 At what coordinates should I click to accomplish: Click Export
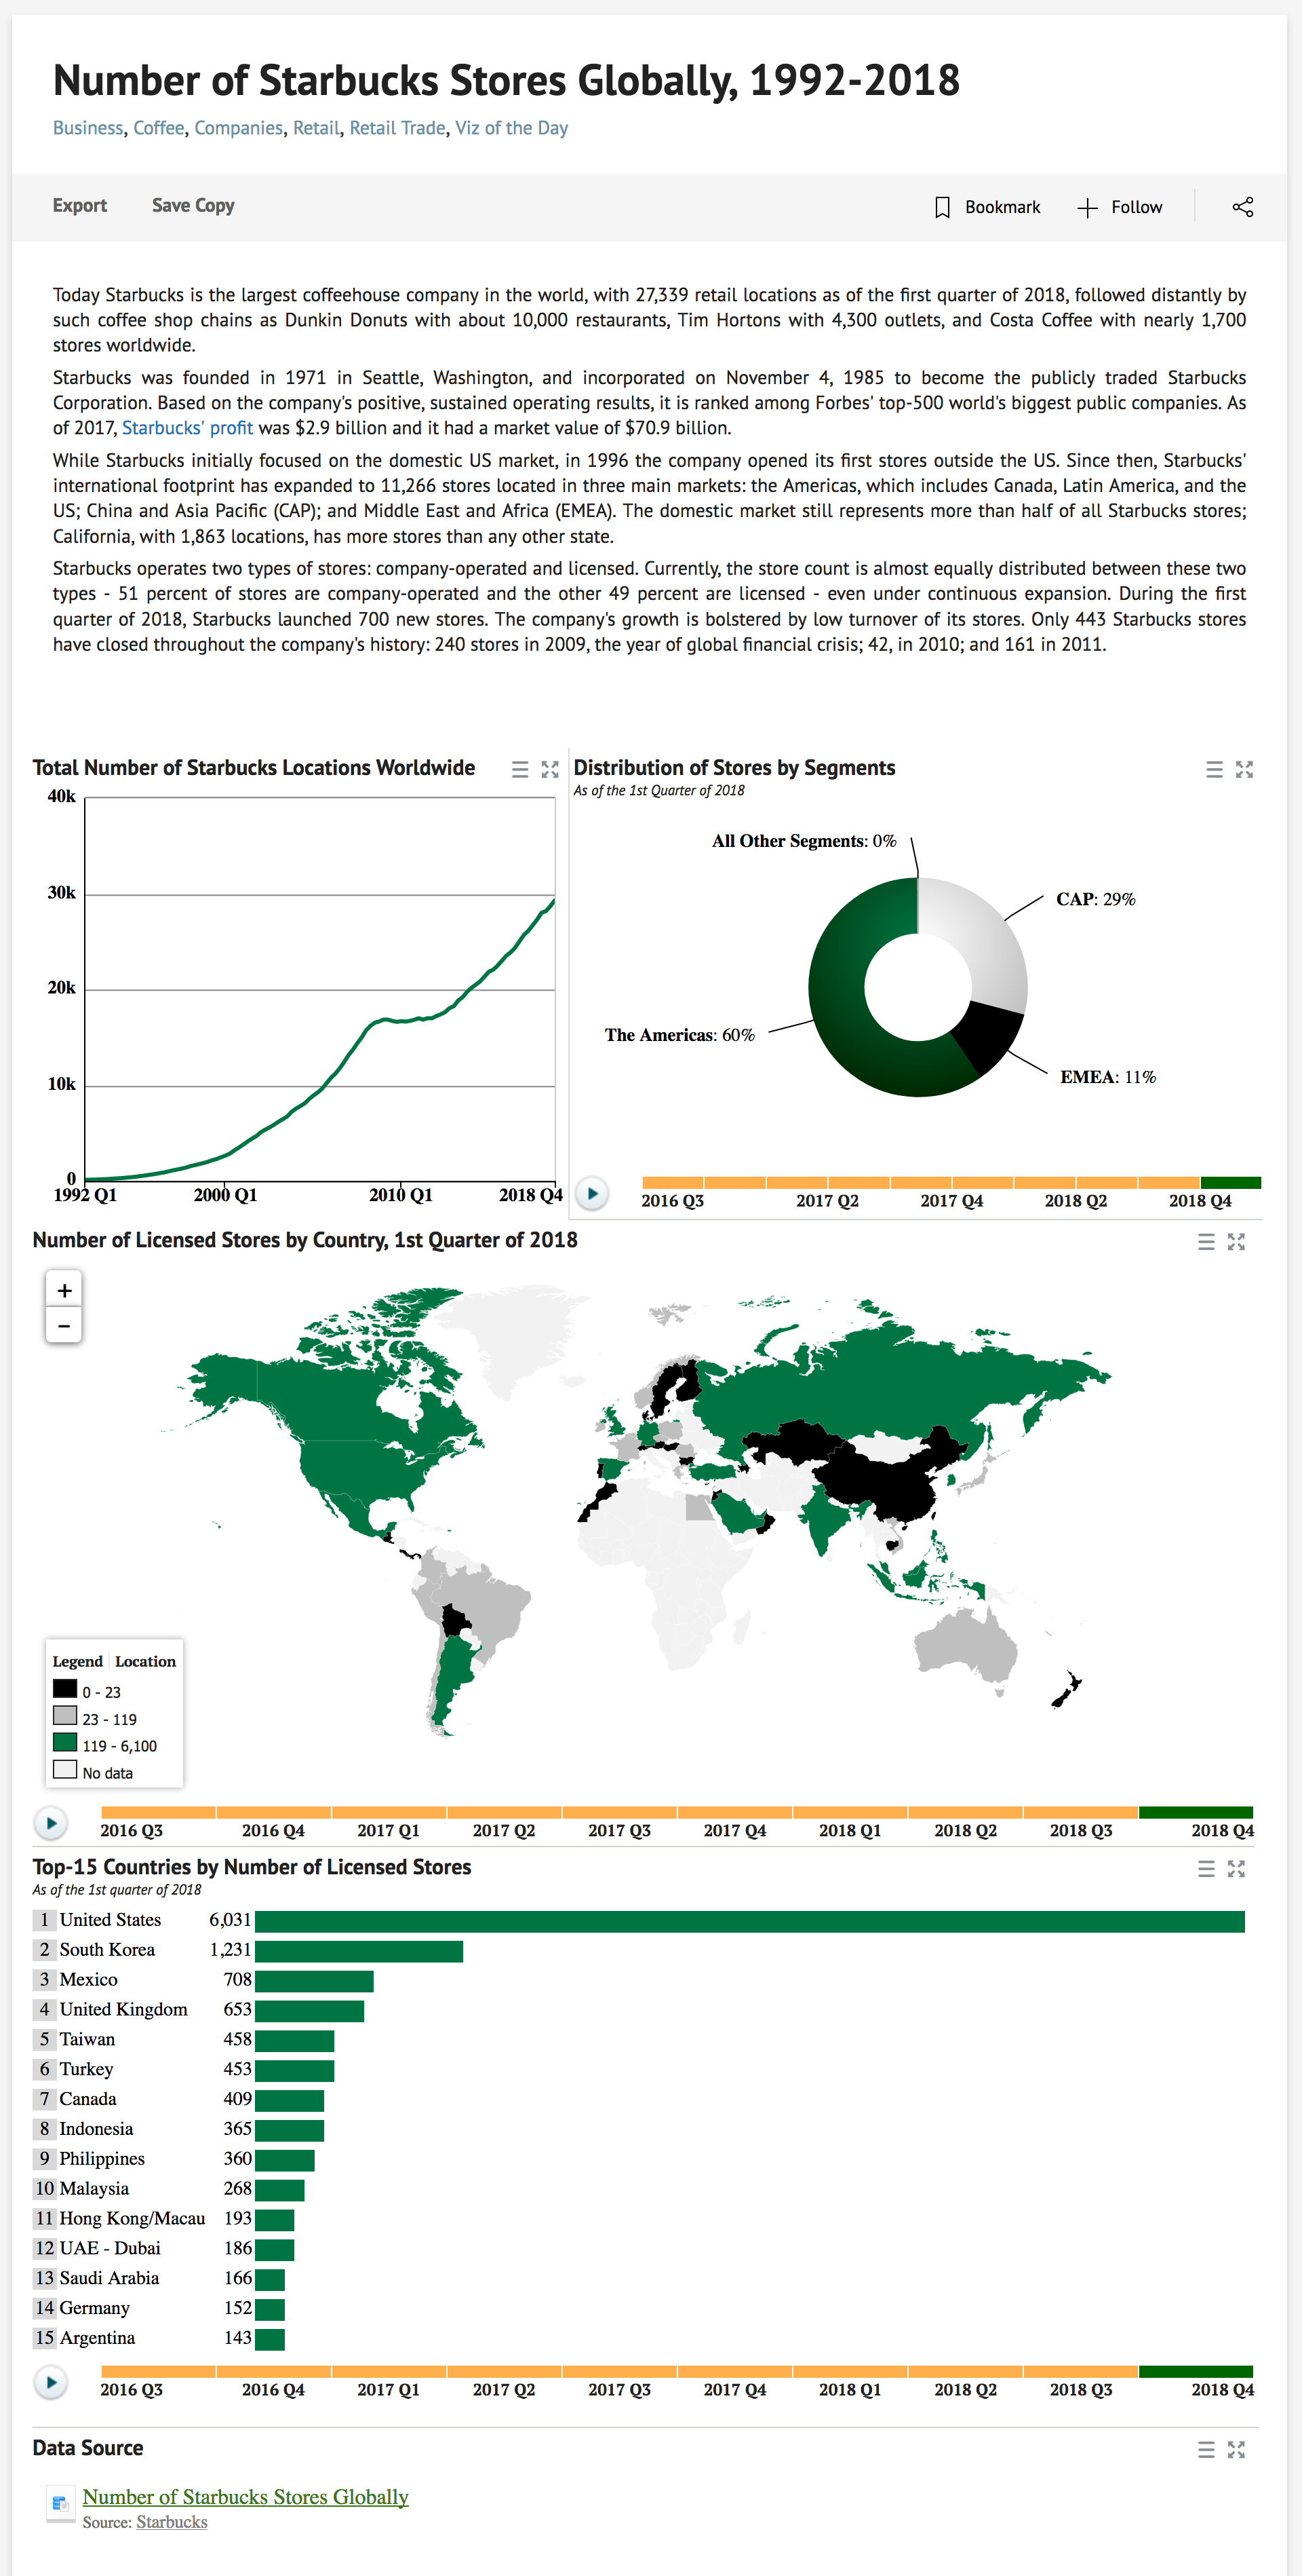pyautogui.click(x=80, y=205)
